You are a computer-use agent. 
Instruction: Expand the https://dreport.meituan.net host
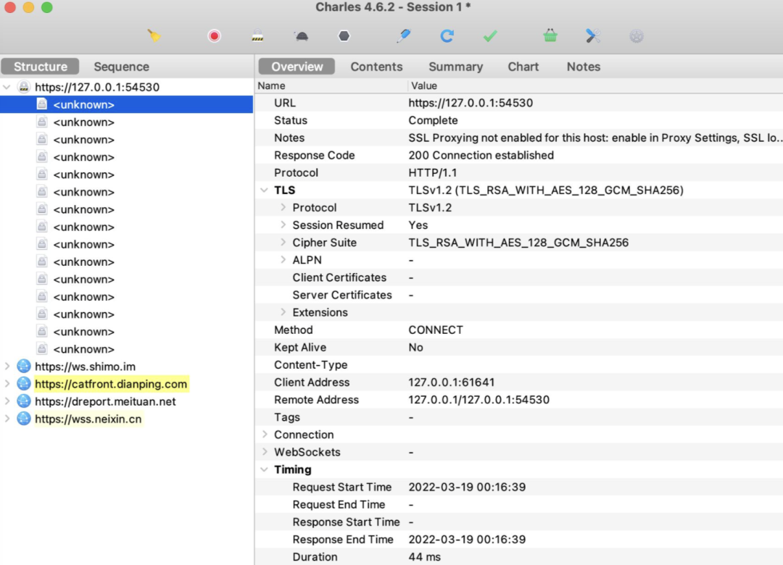pos(7,401)
